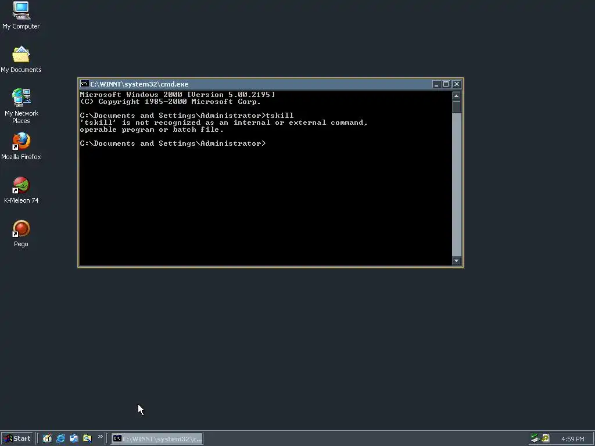Click the Copyright 1985-2000 Microsoft Corp. line
Viewport: 595px width, 446px height.
click(x=170, y=102)
